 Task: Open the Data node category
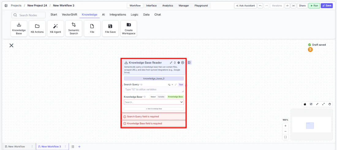coord(146,15)
